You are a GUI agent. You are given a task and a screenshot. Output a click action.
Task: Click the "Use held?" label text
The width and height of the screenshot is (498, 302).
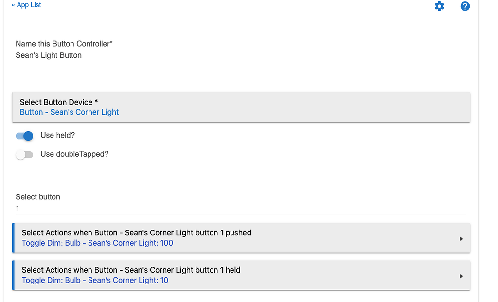pyautogui.click(x=57, y=136)
